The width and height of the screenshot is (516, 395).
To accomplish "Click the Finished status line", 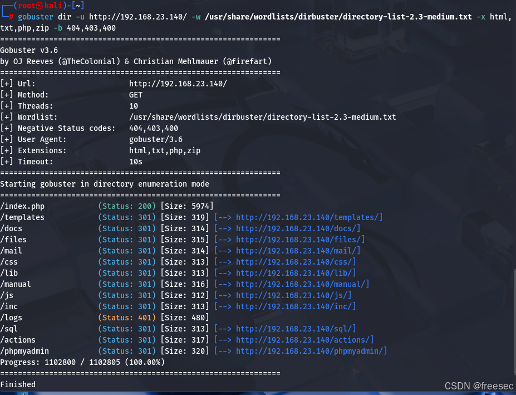I will click(18, 384).
